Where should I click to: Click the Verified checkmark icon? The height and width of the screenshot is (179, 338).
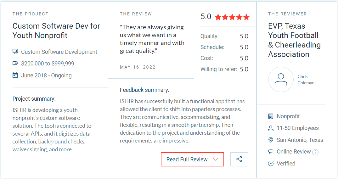click(271, 164)
